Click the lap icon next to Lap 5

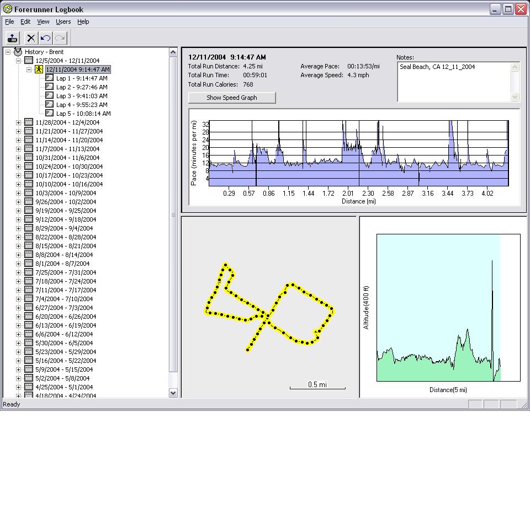coord(49,113)
